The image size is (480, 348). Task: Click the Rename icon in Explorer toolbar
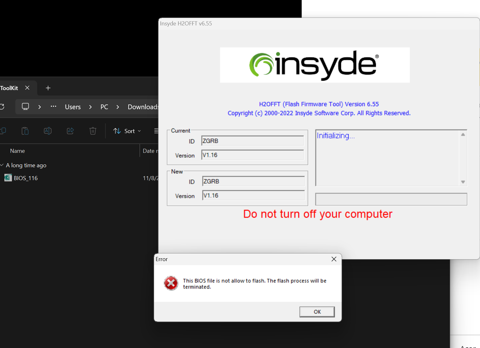pos(48,131)
